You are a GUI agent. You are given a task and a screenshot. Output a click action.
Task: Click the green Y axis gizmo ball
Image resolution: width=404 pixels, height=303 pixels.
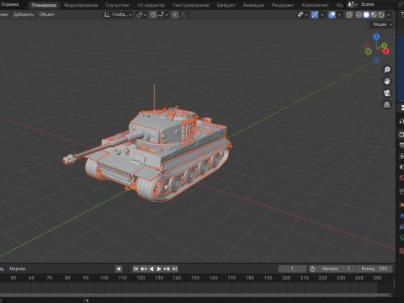384,45
